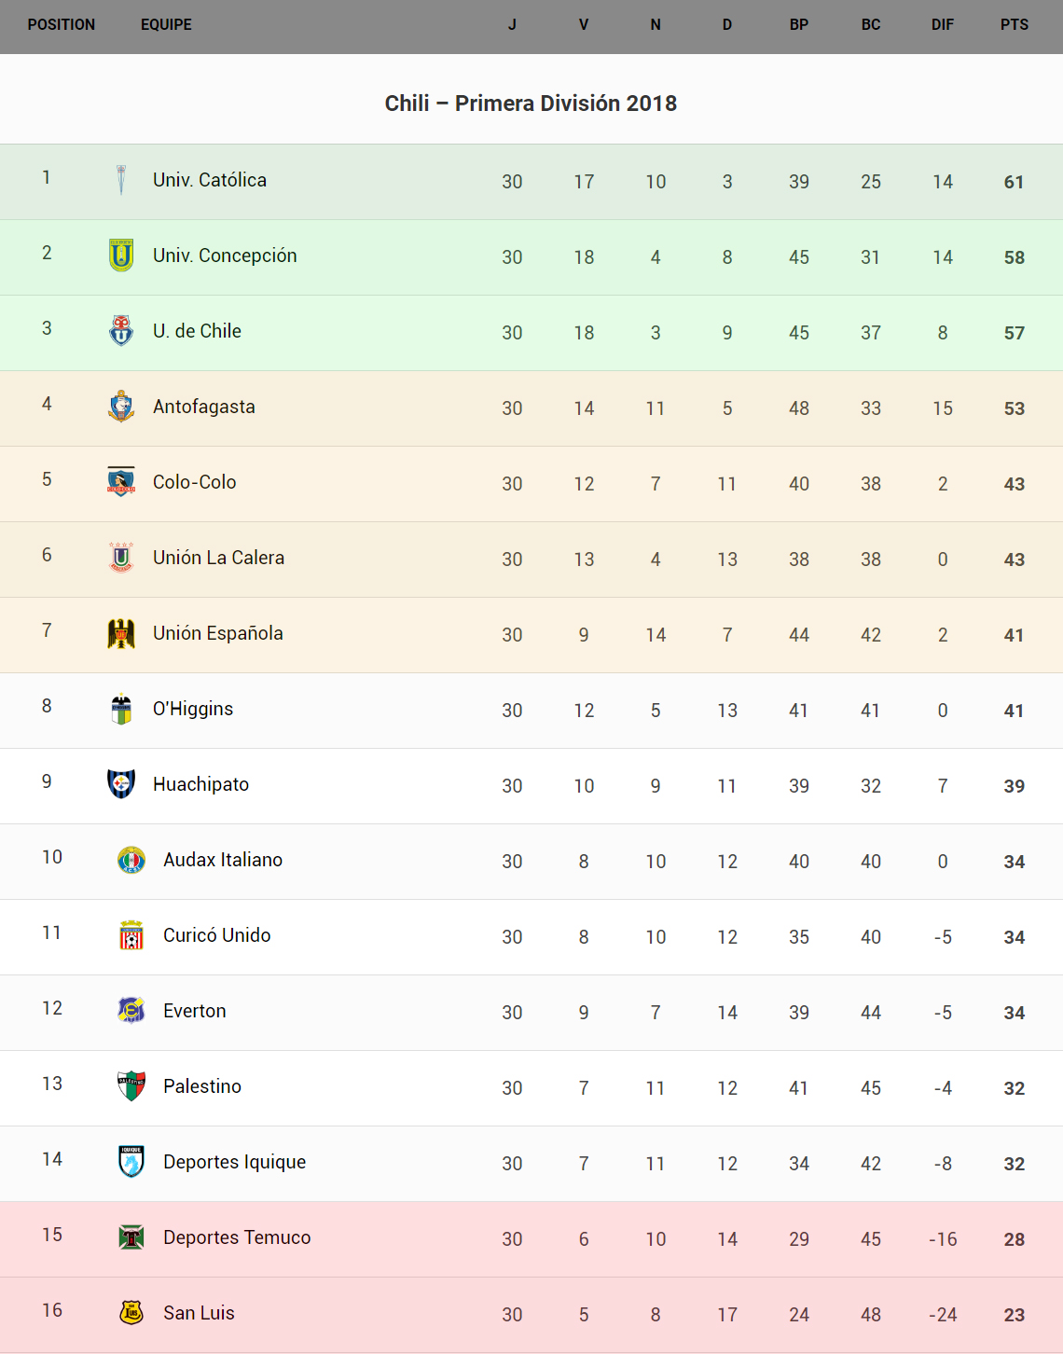This screenshot has width=1063, height=1354.
Task: Click the Colo-Colo club crest
Action: pos(121,482)
